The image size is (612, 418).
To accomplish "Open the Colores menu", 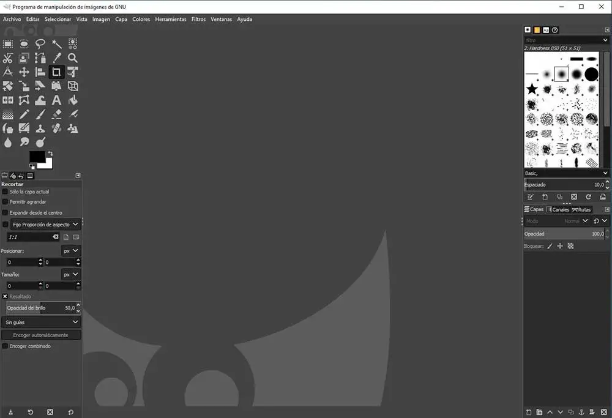I will coord(141,19).
